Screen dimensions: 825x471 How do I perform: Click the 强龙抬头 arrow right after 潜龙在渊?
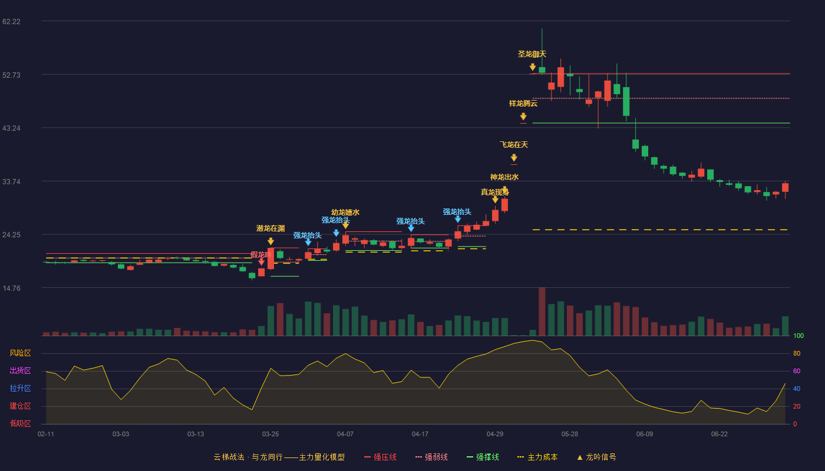pyautogui.click(x=308, y=242)
